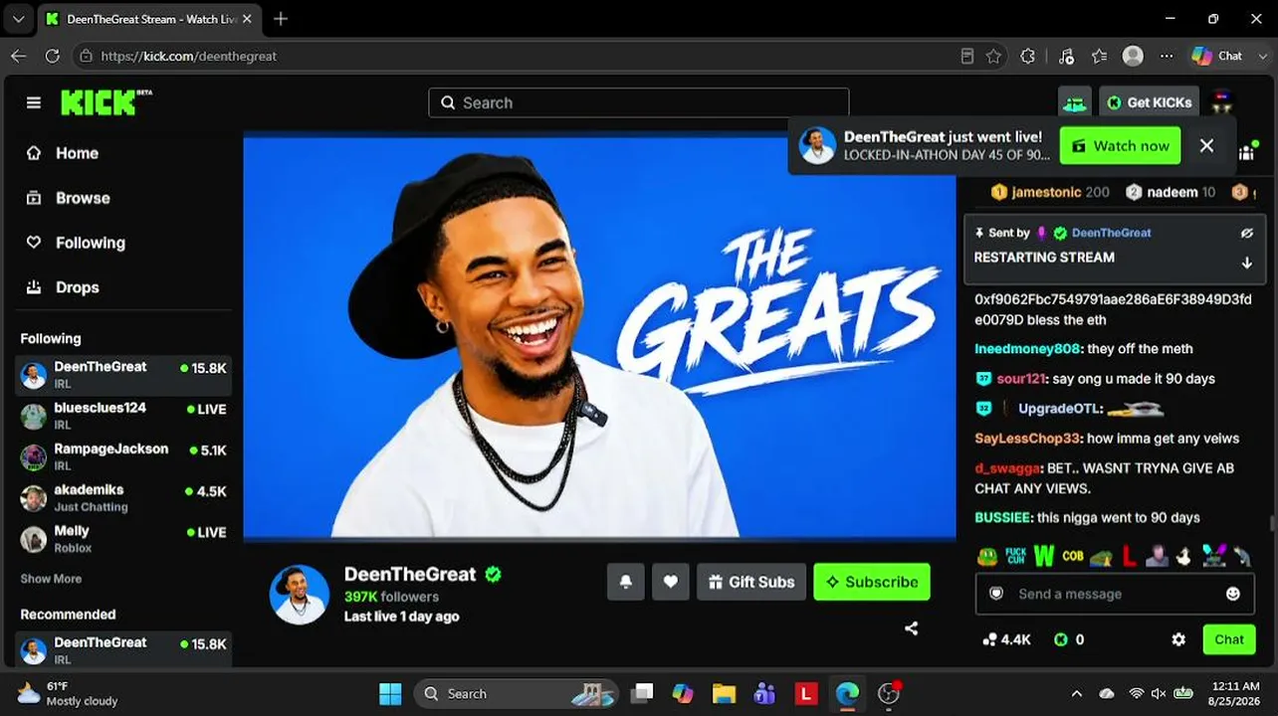
Task: Click the The Greats stream thumbnail
Action: [599, 337]
